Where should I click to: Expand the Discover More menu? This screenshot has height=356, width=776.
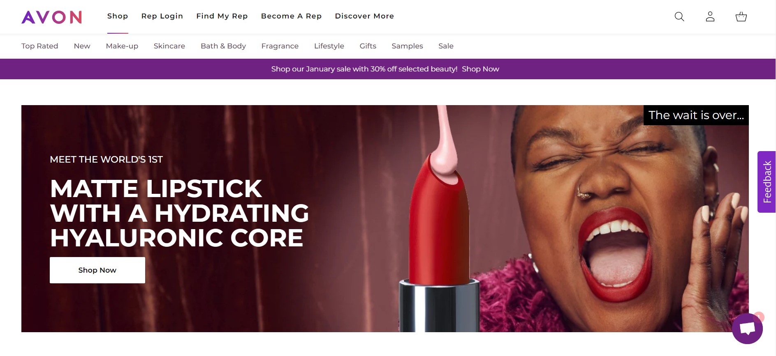click(364, 16)
